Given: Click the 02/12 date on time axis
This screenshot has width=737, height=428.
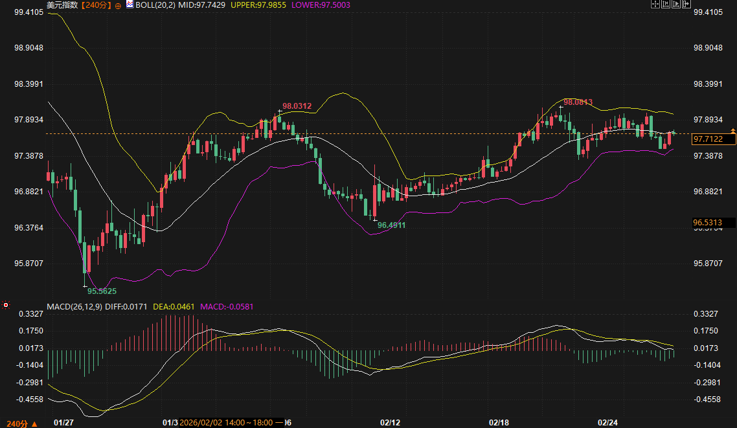Looking at the screenshot, I should click(x=390, y=422).
